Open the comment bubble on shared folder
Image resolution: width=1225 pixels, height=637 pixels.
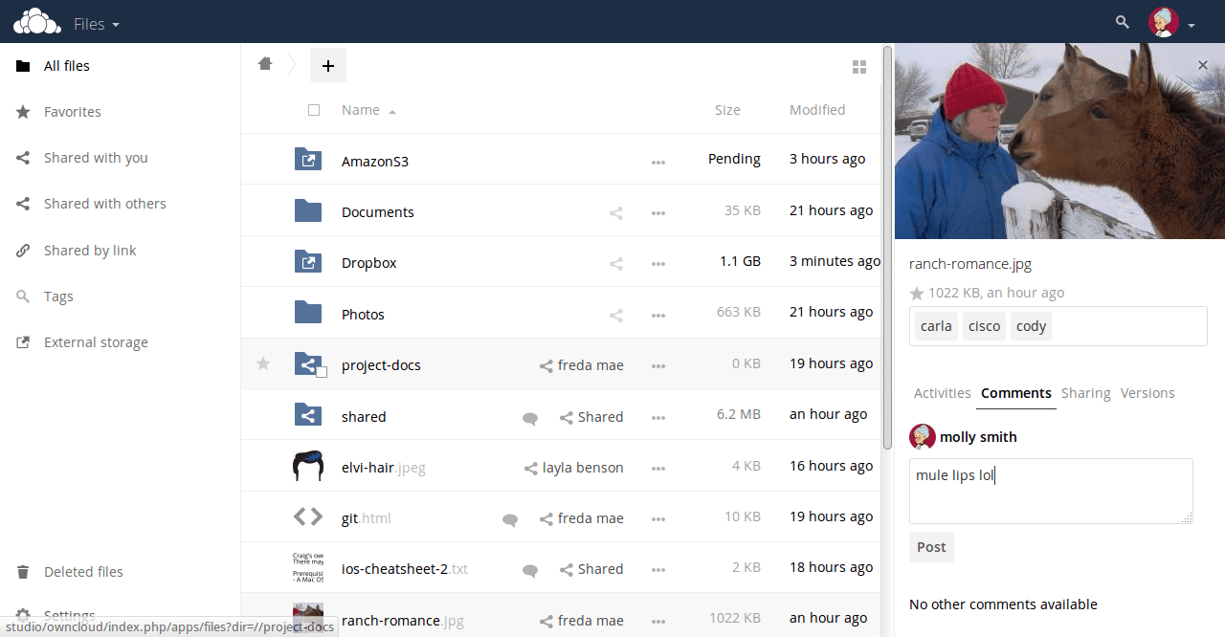click(x=530, y=419)
